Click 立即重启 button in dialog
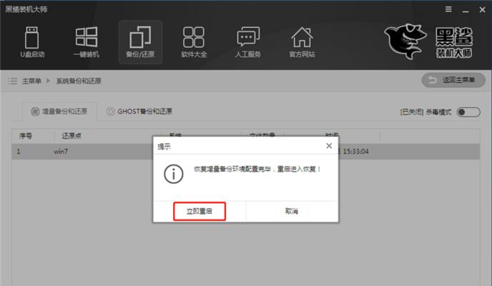Image resolution: width=492 pixels, height=286 pixels. (x=200, y=212)
